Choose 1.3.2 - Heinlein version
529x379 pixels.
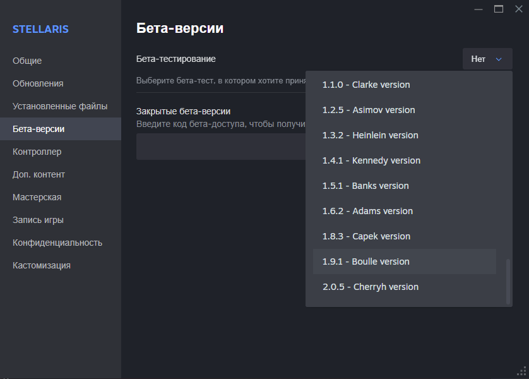point(405,135)
